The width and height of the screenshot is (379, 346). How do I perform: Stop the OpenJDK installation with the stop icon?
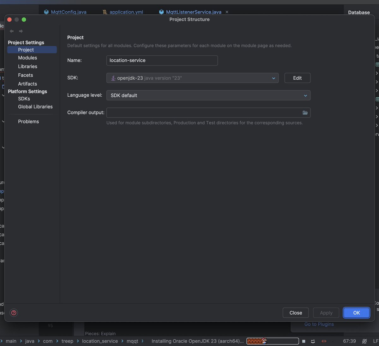tap(304, 341)
